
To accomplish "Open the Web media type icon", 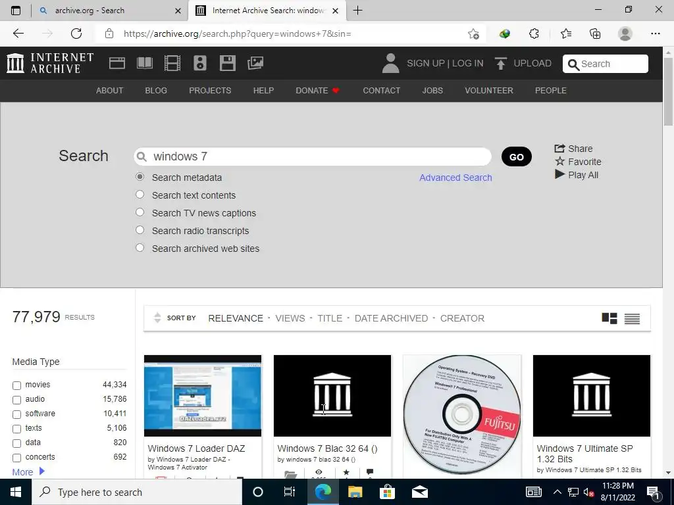I will pos(117,63).
